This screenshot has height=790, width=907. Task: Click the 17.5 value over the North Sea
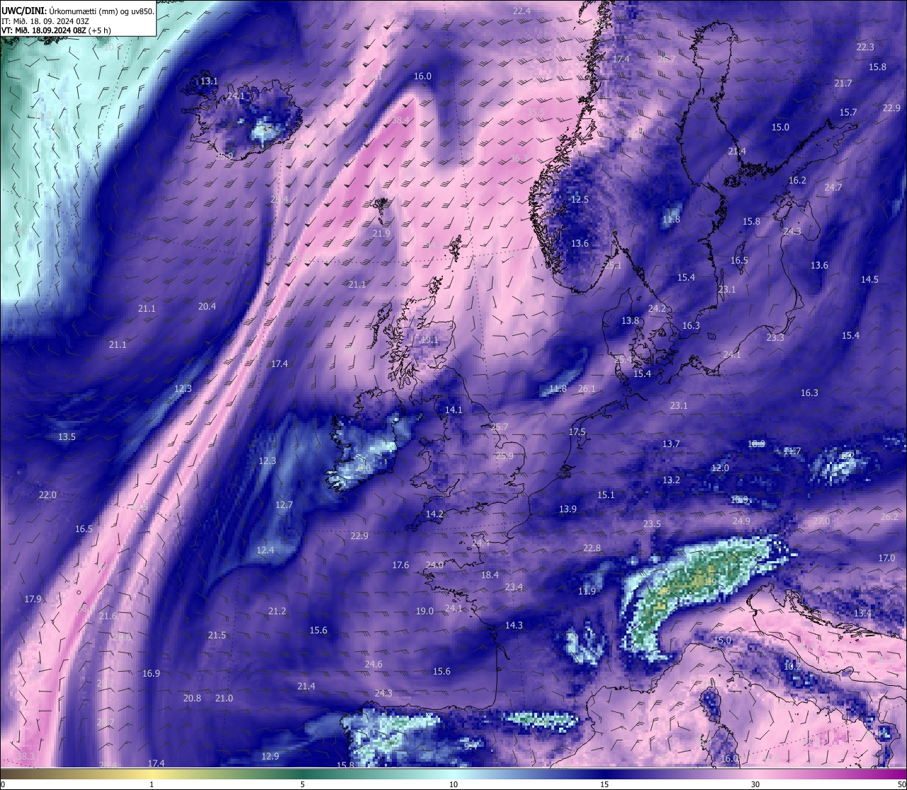(577, 432)
